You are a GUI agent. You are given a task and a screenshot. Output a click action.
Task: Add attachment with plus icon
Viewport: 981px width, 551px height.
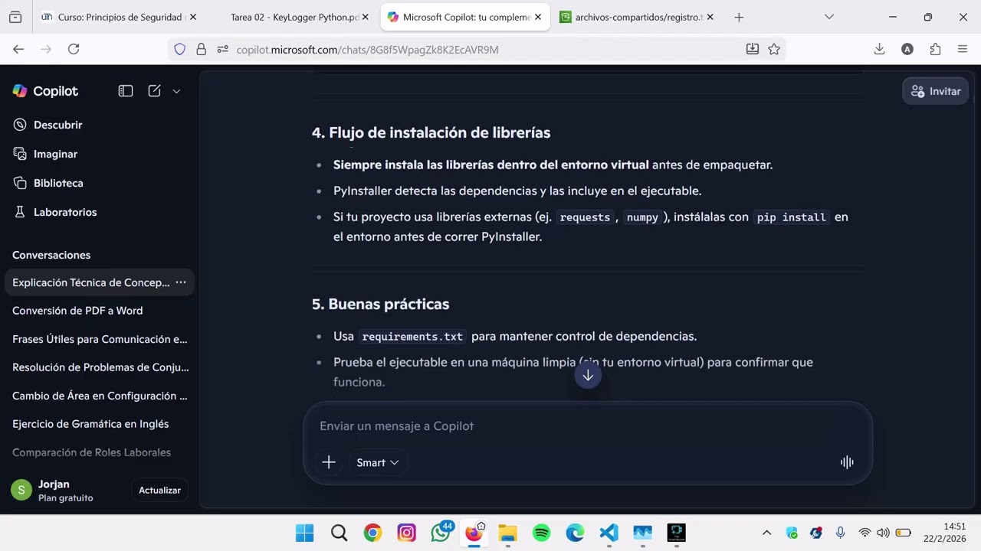click(x=329, y=462)
